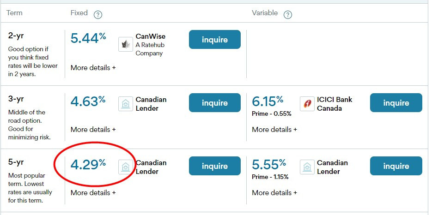
Task: Inquire about the 3-yr fixed 4.63% rate
Action: point(214,103)
